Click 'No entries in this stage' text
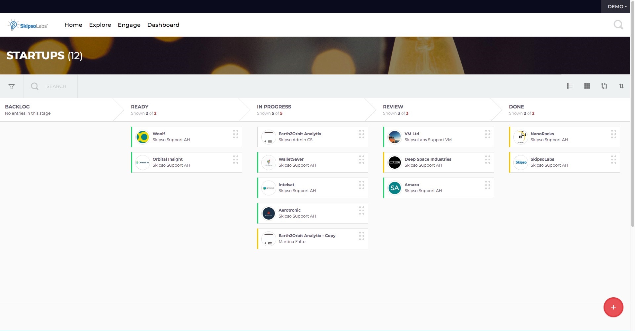The image size is (635, 331). [x=28, y=113]
